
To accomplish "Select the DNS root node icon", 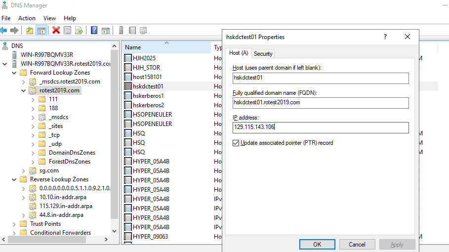I will click(x=5, y=46).
